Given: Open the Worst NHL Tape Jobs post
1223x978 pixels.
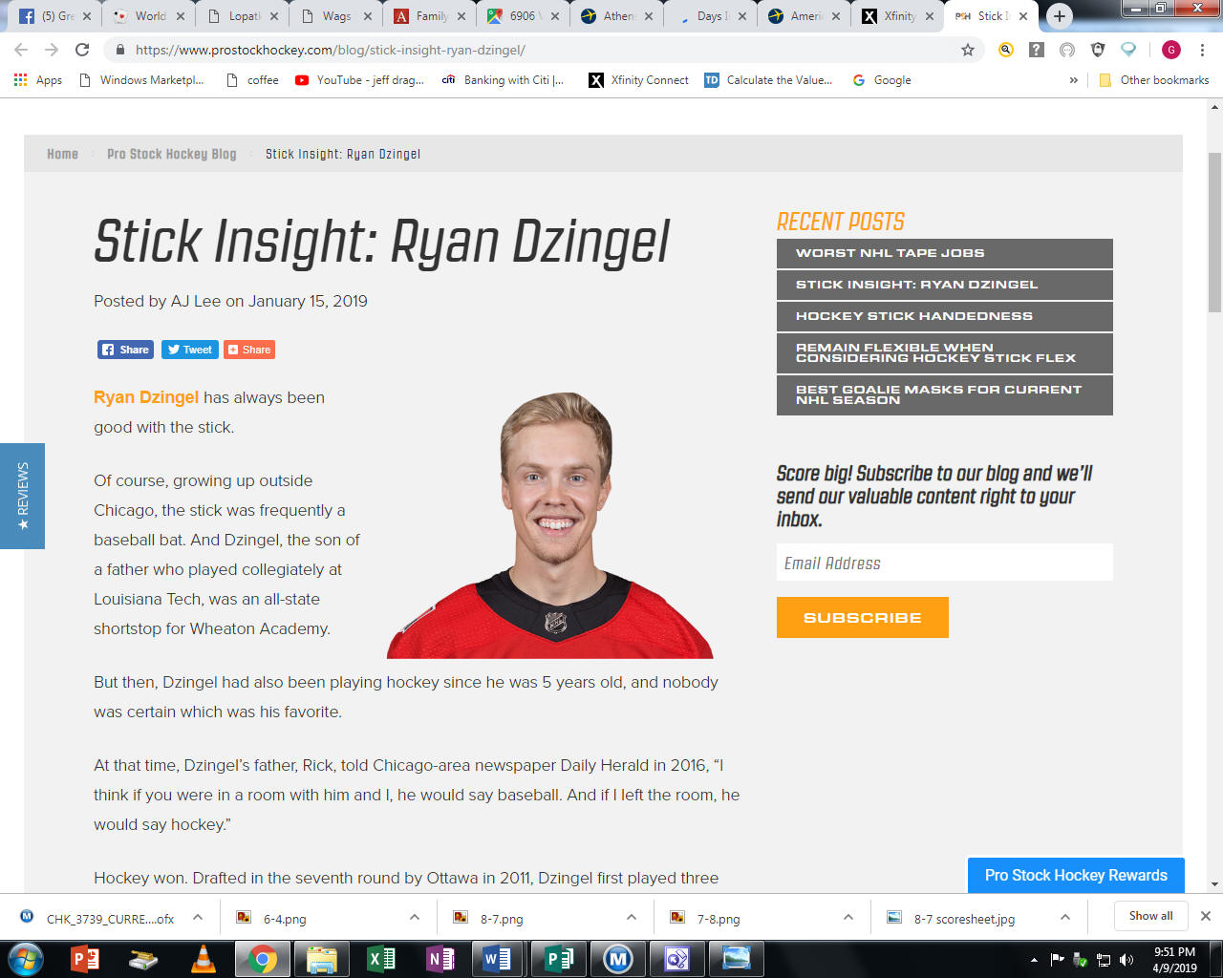Looking at the screenshot, I should point(945,253).
